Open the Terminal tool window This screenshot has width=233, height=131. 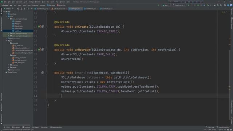click(26, 127)
